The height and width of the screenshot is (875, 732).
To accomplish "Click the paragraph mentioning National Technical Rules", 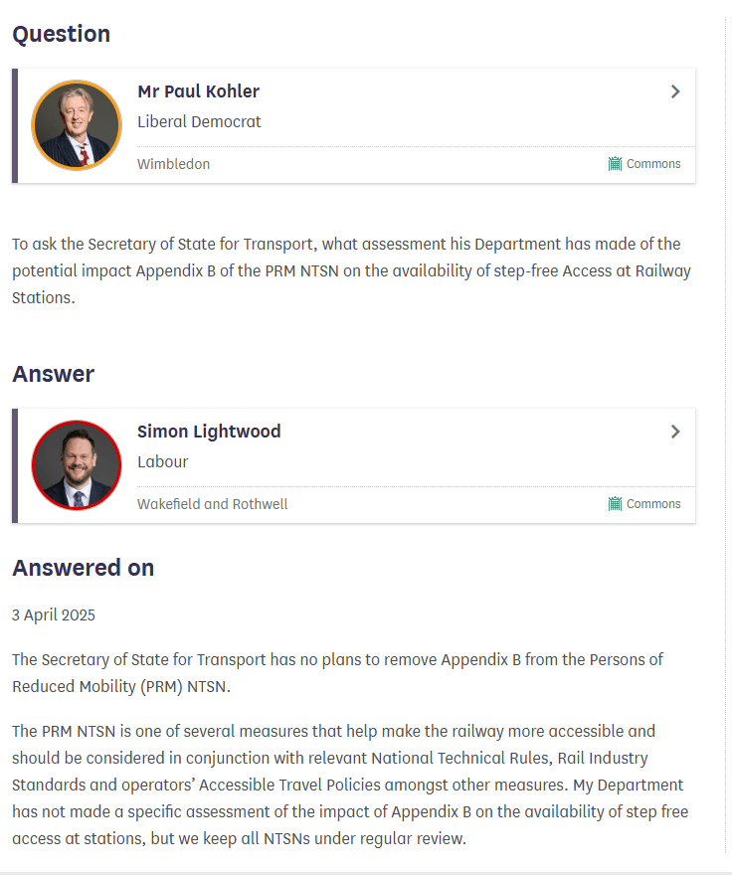I will 348,785.
